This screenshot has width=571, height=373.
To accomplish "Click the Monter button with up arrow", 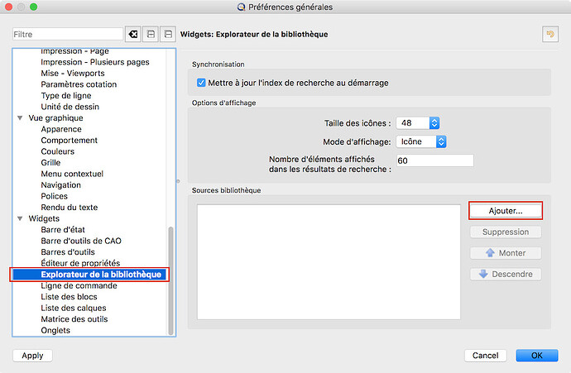I will [x=505, y=253].
